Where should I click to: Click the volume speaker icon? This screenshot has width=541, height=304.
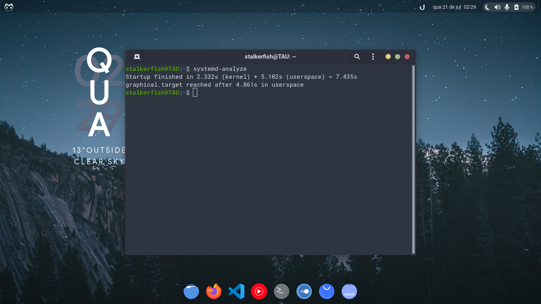pos(497,7)
